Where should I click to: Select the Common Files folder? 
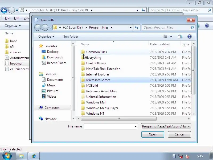pos(136,52)
